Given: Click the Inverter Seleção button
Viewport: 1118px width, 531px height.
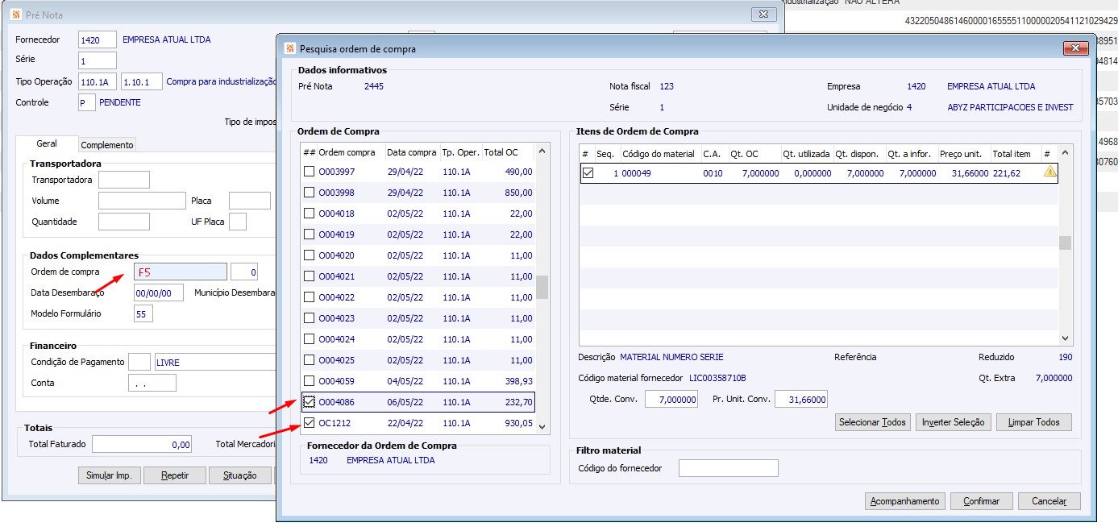Looking at the screenshot, I should 953,422.
